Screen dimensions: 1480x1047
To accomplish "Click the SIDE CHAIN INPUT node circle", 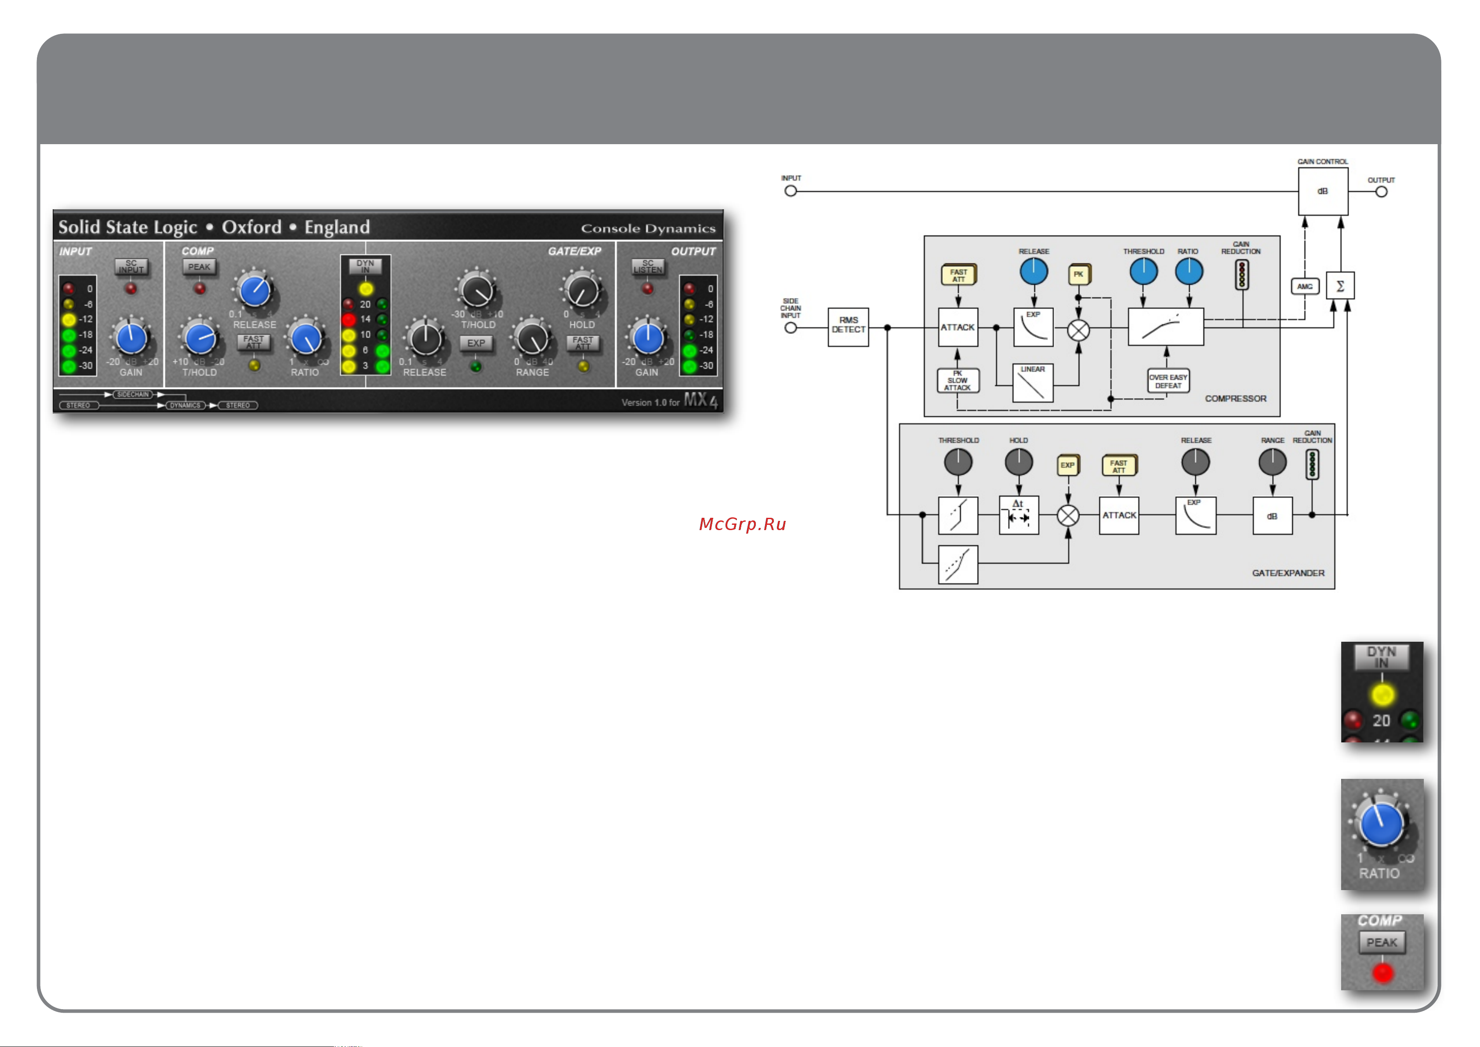I will click(x=791, y=327).
